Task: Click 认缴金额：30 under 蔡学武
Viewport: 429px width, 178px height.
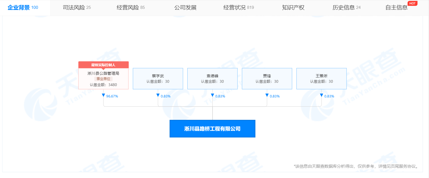Action: (158, 81)
